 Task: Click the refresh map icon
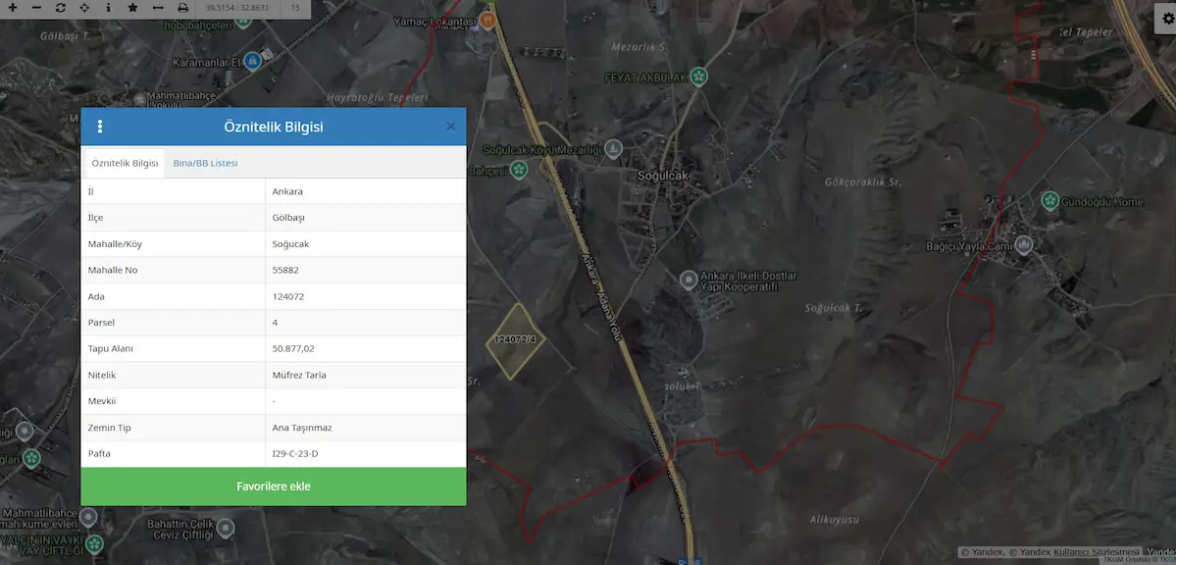61,7
